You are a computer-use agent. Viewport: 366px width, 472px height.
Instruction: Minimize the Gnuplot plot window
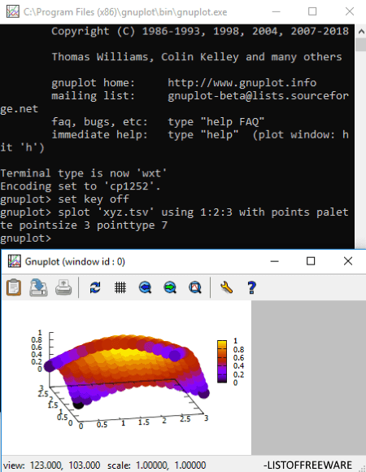click(x=275, y=261)
